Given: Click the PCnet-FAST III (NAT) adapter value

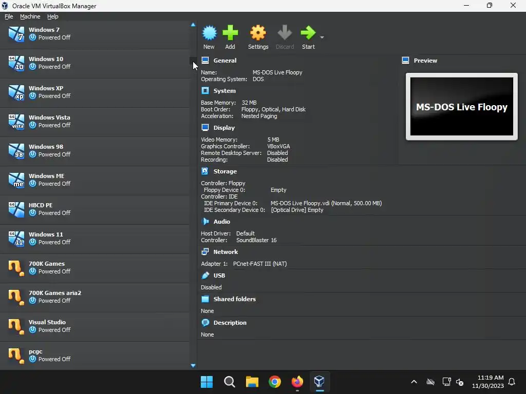Looking at the screenshot, I should [x=260, y=264].
